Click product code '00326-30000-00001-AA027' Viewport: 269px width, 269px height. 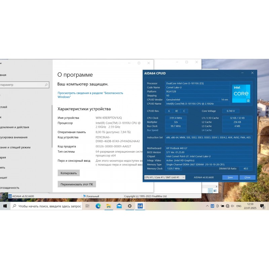click(x=113, y=146)
